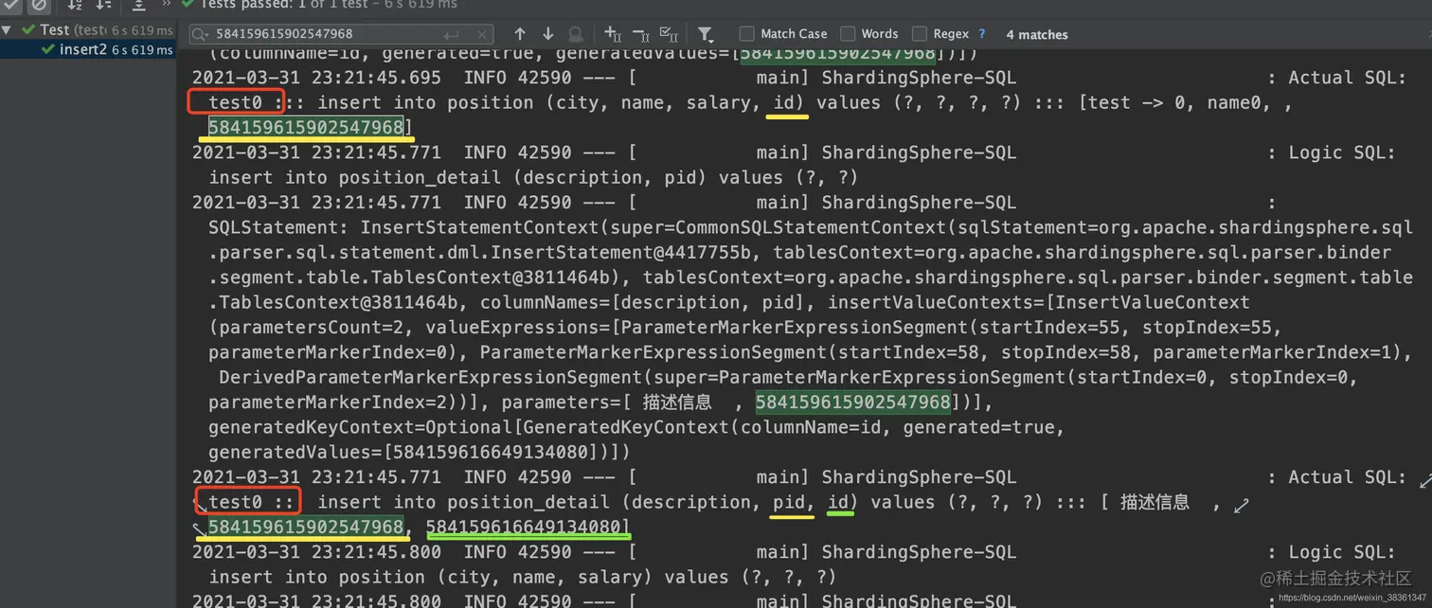Go to next occurrence with down arrow

point(547,34)
